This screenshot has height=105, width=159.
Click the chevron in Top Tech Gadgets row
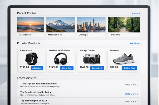coord(138,101)
